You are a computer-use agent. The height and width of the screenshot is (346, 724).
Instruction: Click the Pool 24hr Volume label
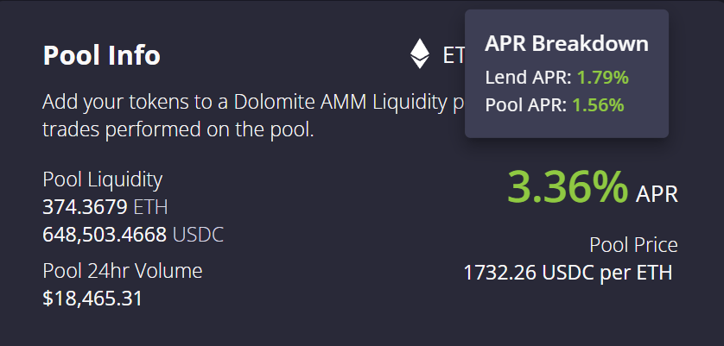122,271
